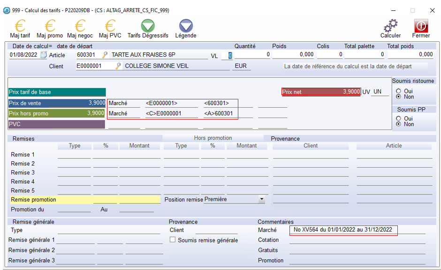Show the Légende with blue triangle icon
The image size is (441, 270).
tap(186, 26)
